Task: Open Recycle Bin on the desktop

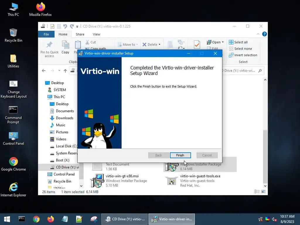Action: [x=13, y=35]
